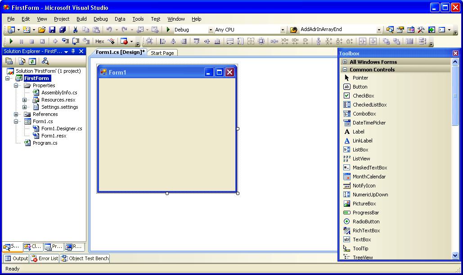Expand All Windows Forms toolbox group
The image size is (463, 275).
coord(345,62)
